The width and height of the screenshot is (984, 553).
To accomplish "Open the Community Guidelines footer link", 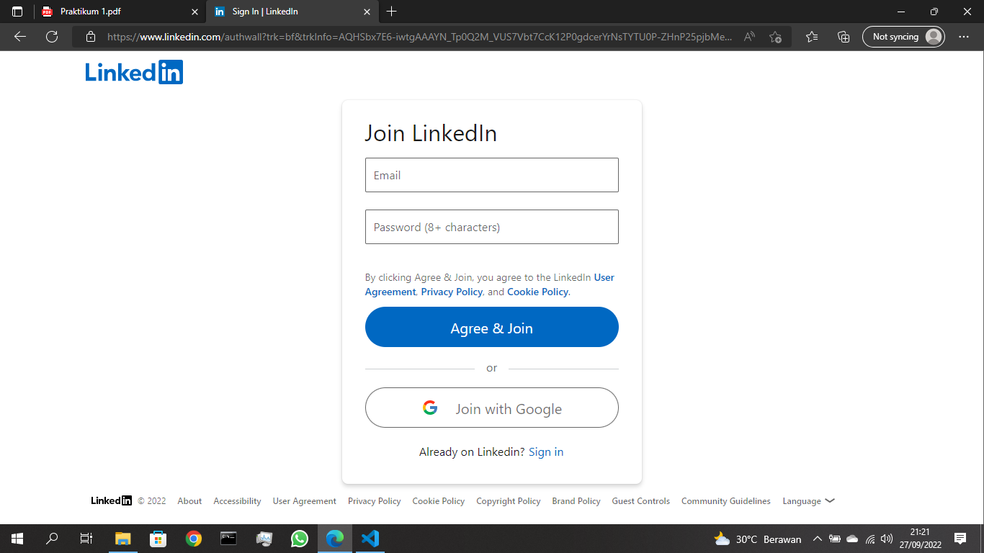I will click(x=725, y=501).
